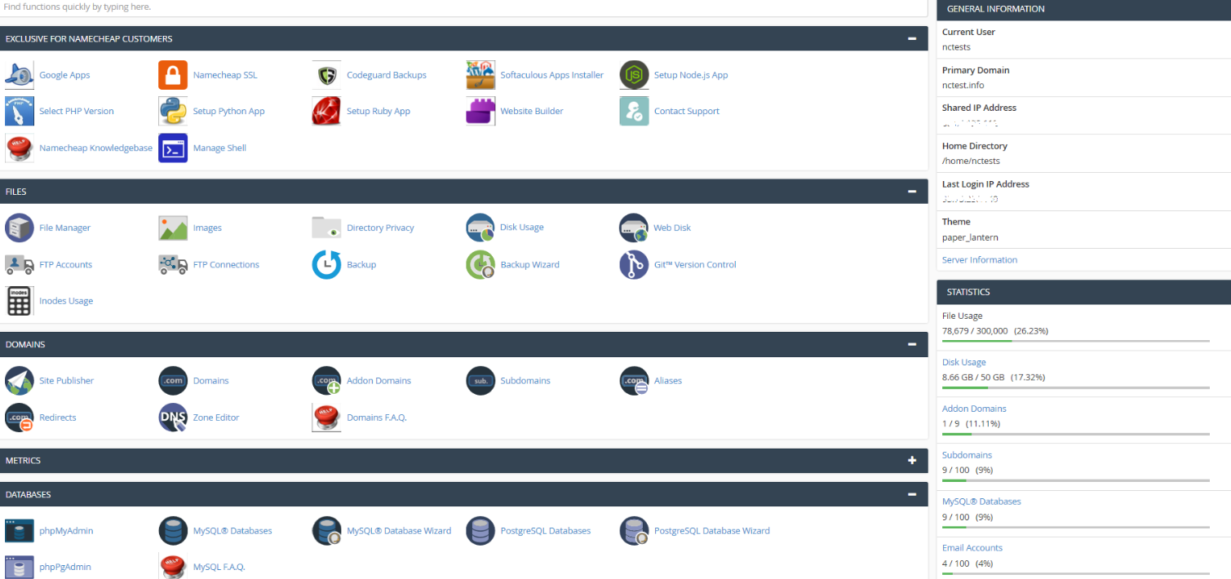Viewport: 1231px width, 579px height.
Task: Open the MySQL Database Wizard icon
Action: tap(326, 530)
